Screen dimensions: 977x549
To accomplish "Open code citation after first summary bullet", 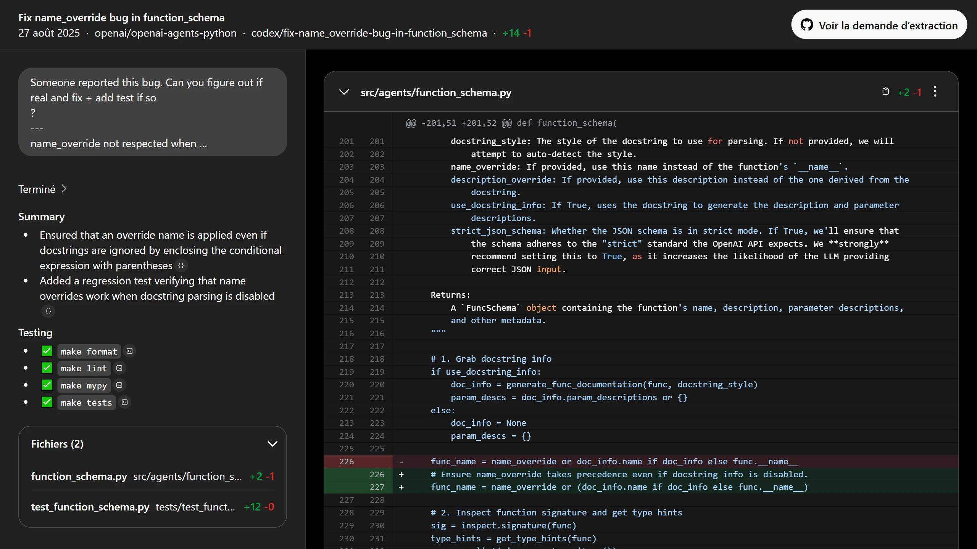I will pyautogui.click(x=181, y=265).
